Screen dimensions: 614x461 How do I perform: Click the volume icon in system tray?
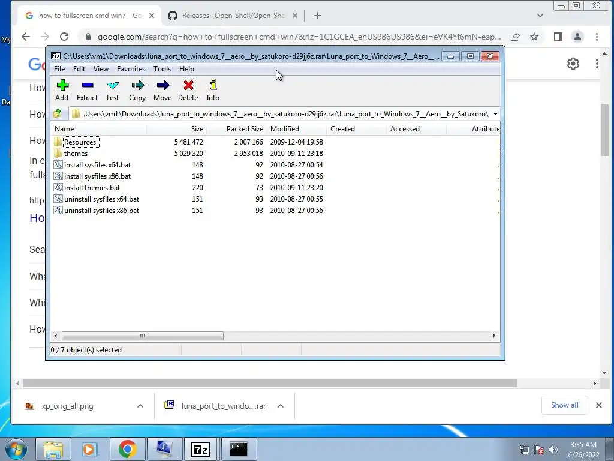point(553,449)
